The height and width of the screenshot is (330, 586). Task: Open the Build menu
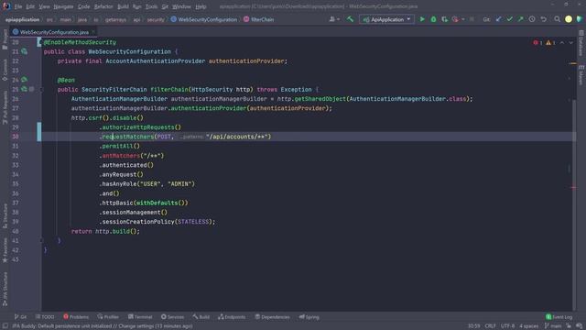123,6
